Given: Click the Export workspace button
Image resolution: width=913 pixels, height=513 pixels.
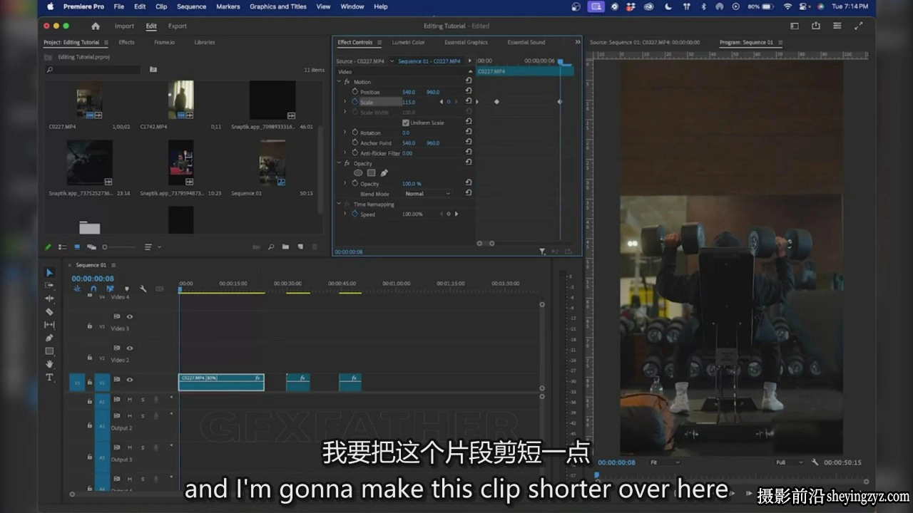Looking at the screenshot, I should click(x=178, y=26).
